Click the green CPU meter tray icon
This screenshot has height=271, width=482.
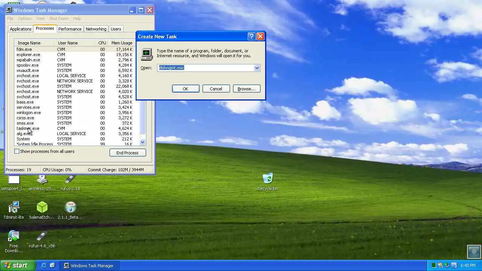pyautogui.click(x=434, y=265)
